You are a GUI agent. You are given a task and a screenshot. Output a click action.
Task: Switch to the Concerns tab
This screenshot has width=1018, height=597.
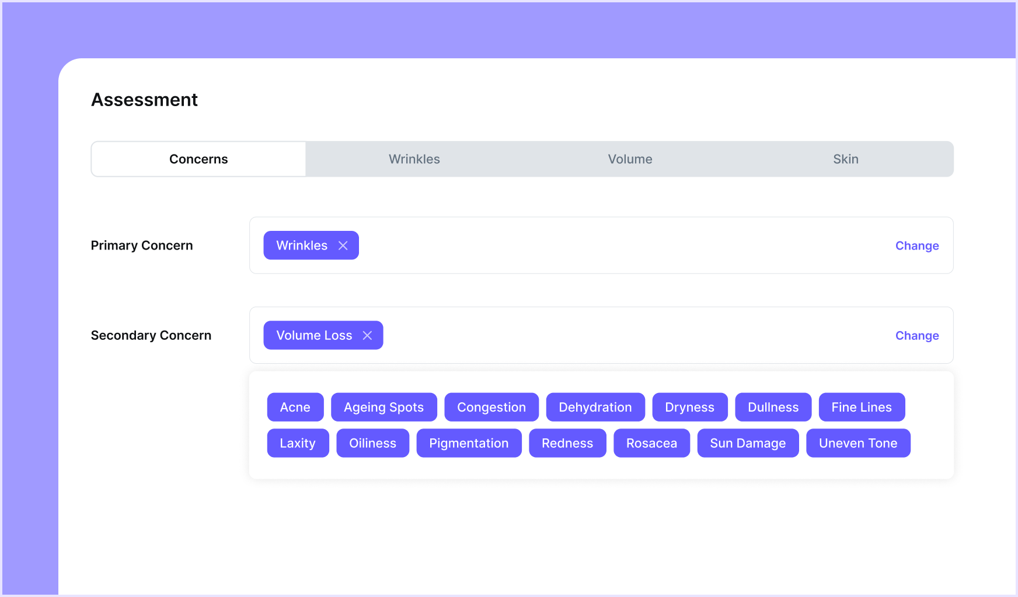[198, 159]
